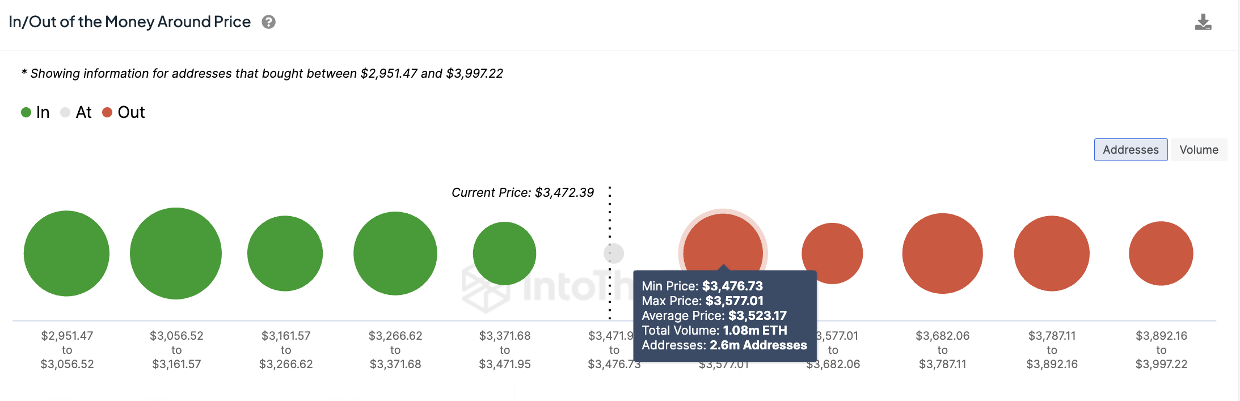Click the red bubble for $3,787.11 to $3,892.16
This screenshot has height=401, width=1240.
pyautogui.click(x=1052, y=254)
